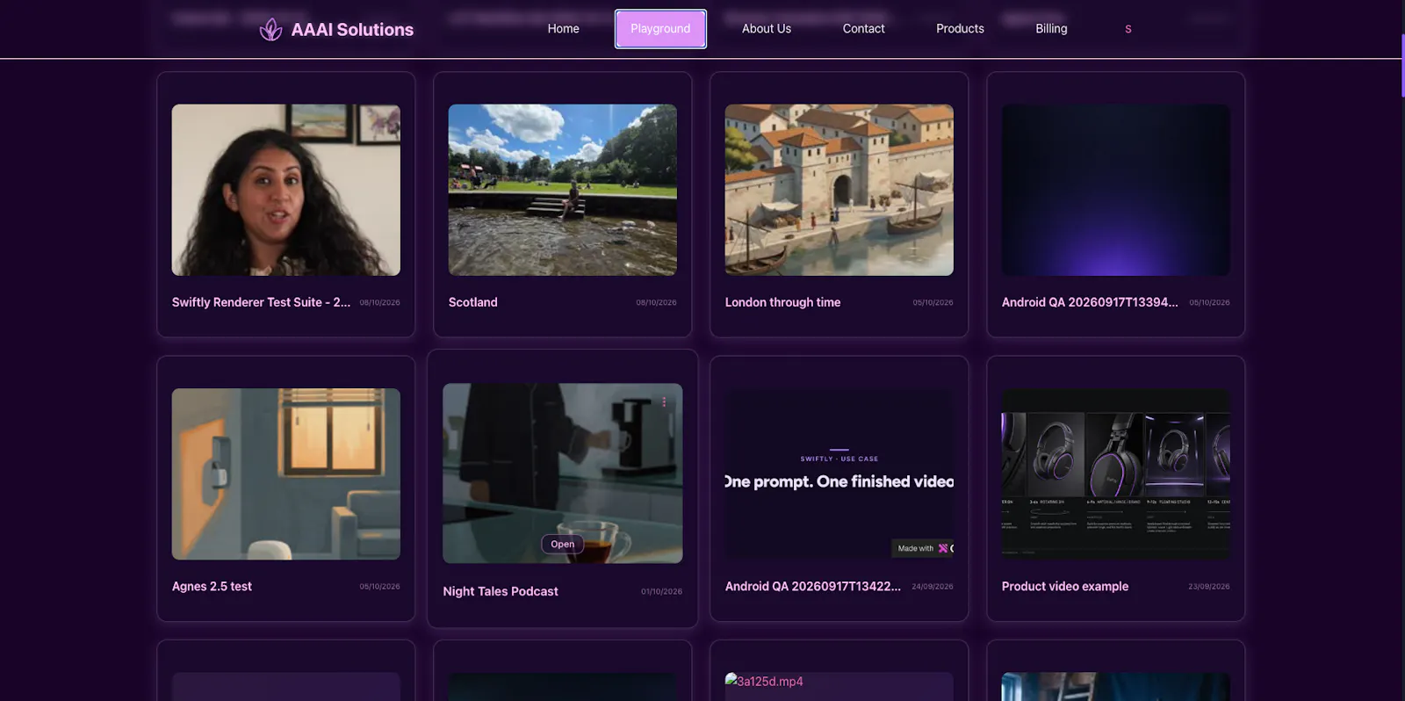This screenshot has width=1405, height=701.
Task: Open the About Us page
Action: (x=767, y=29)
